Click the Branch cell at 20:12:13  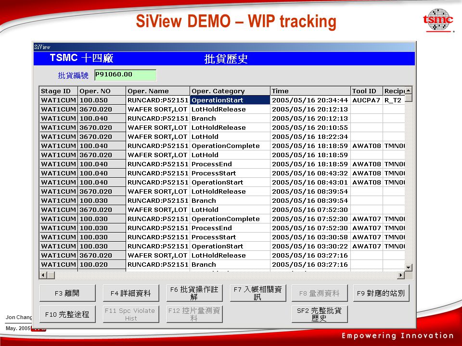(x=230, y=118)
